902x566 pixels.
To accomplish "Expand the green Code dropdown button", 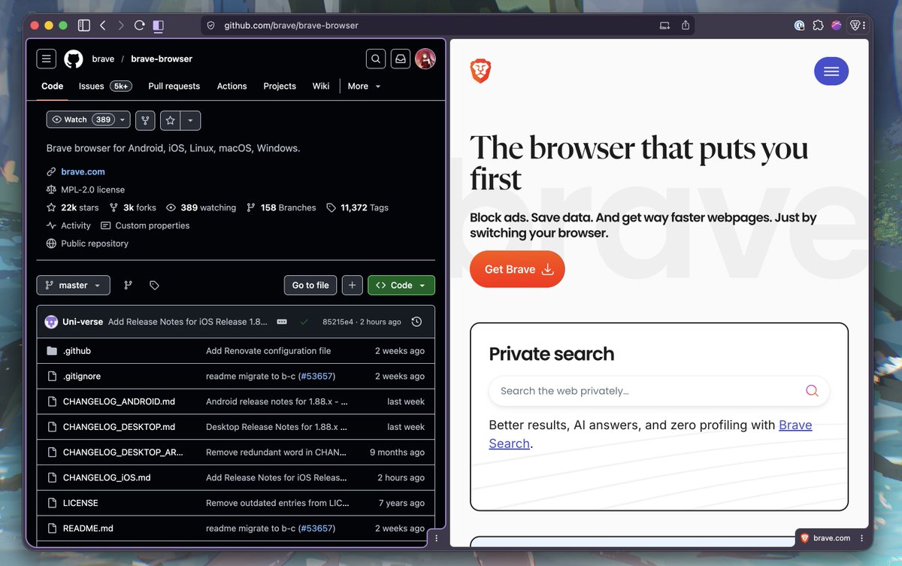I will (x=401, y=286).
